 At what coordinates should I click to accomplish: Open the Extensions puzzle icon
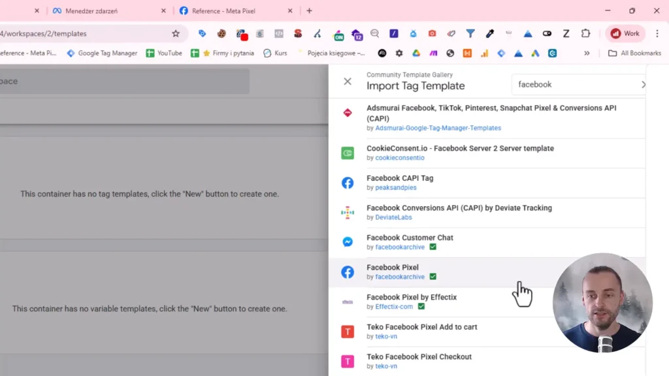(585, 34)
